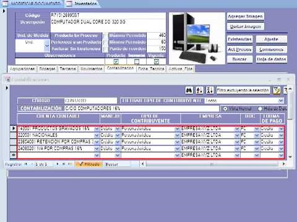
Task: Click the Inventarios tab form icon
Action: pyautogui.click(x=69, y=4)
